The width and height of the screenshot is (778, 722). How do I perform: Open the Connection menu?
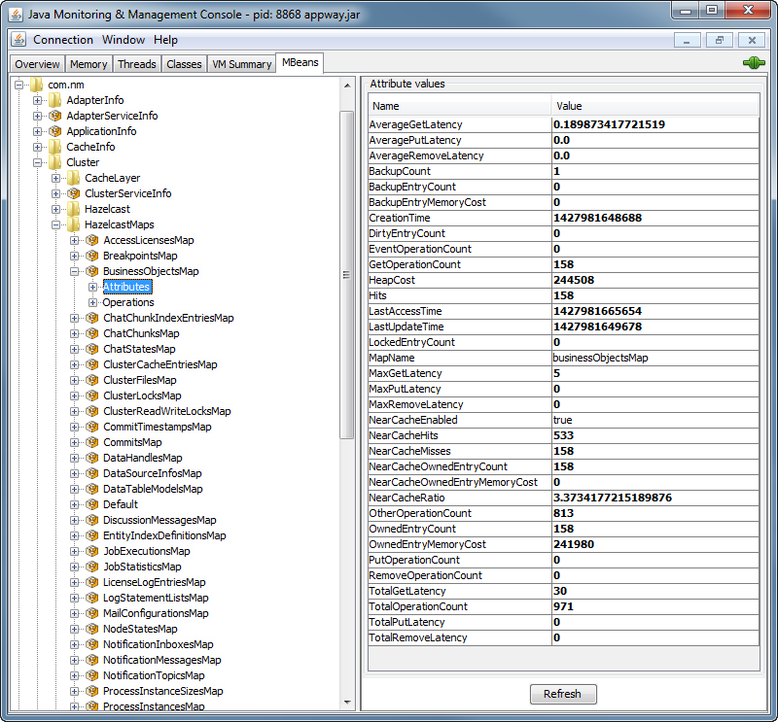pyautogui.click(x=63, y=40)
